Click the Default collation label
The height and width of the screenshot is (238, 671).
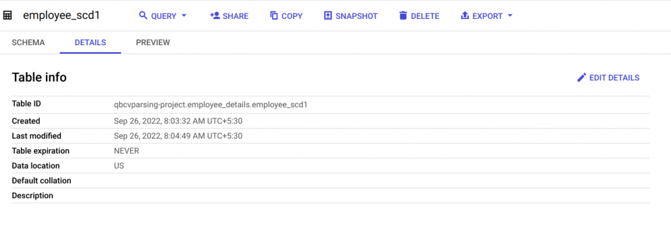(41, 180)
